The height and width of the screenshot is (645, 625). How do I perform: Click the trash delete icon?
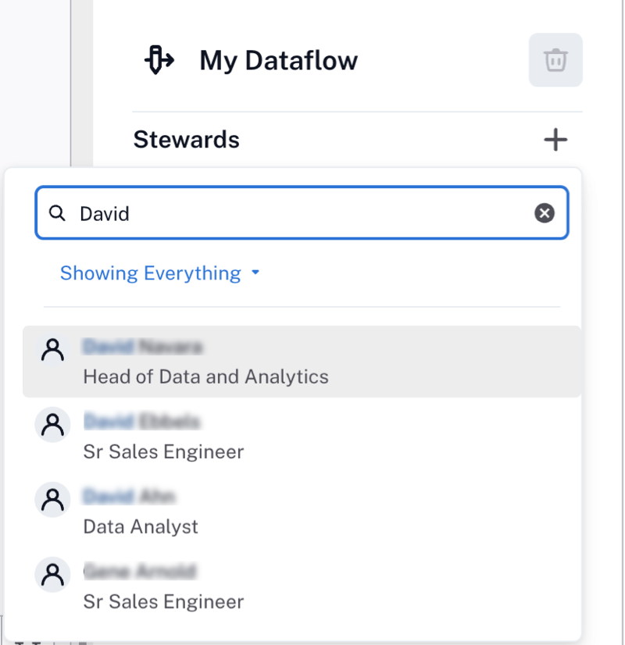tap(555, 60)
